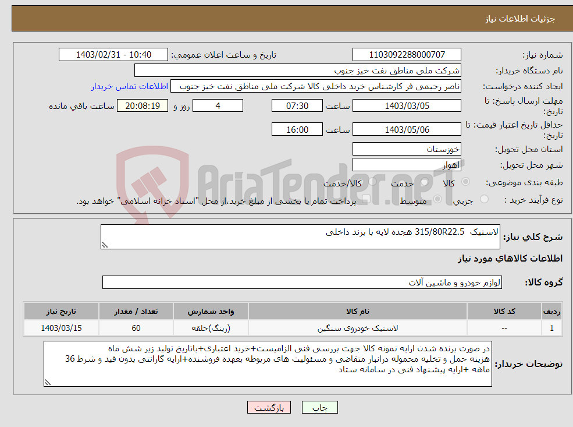Click the remaining days field showing 4
573x427 pixels.
click(x=218, y=106)
